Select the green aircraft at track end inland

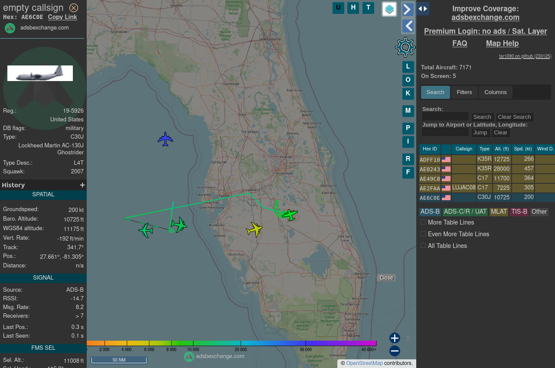tap(290, 214)
